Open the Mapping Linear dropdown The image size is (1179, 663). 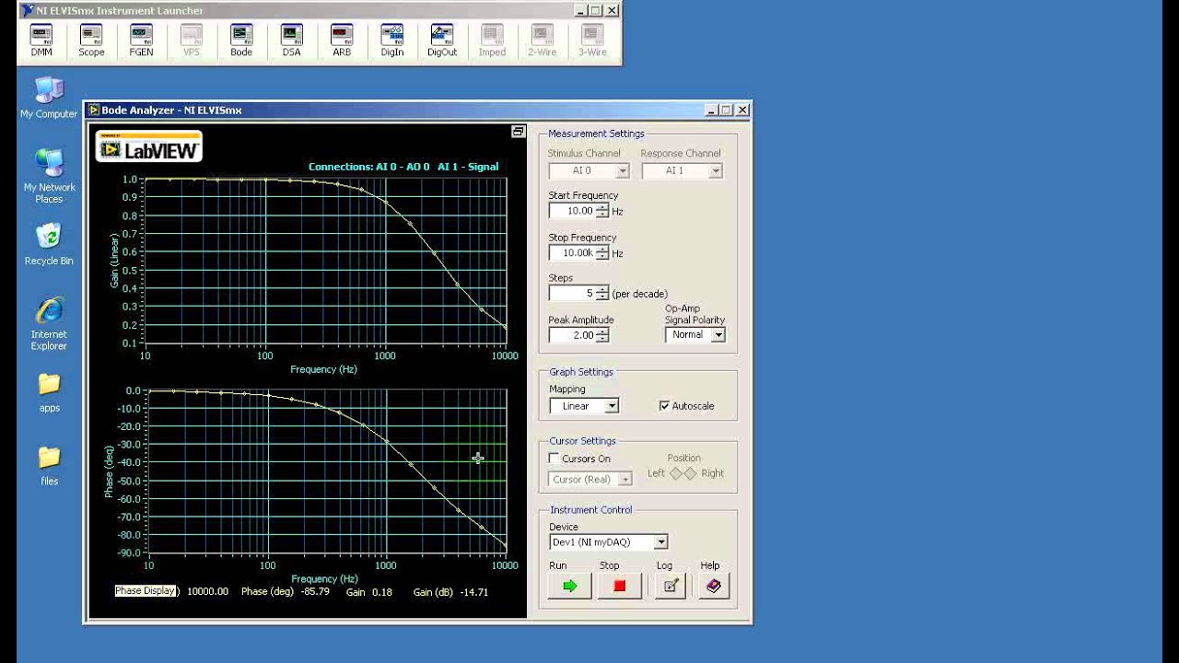pyautogui.click(x=584, y=406)
